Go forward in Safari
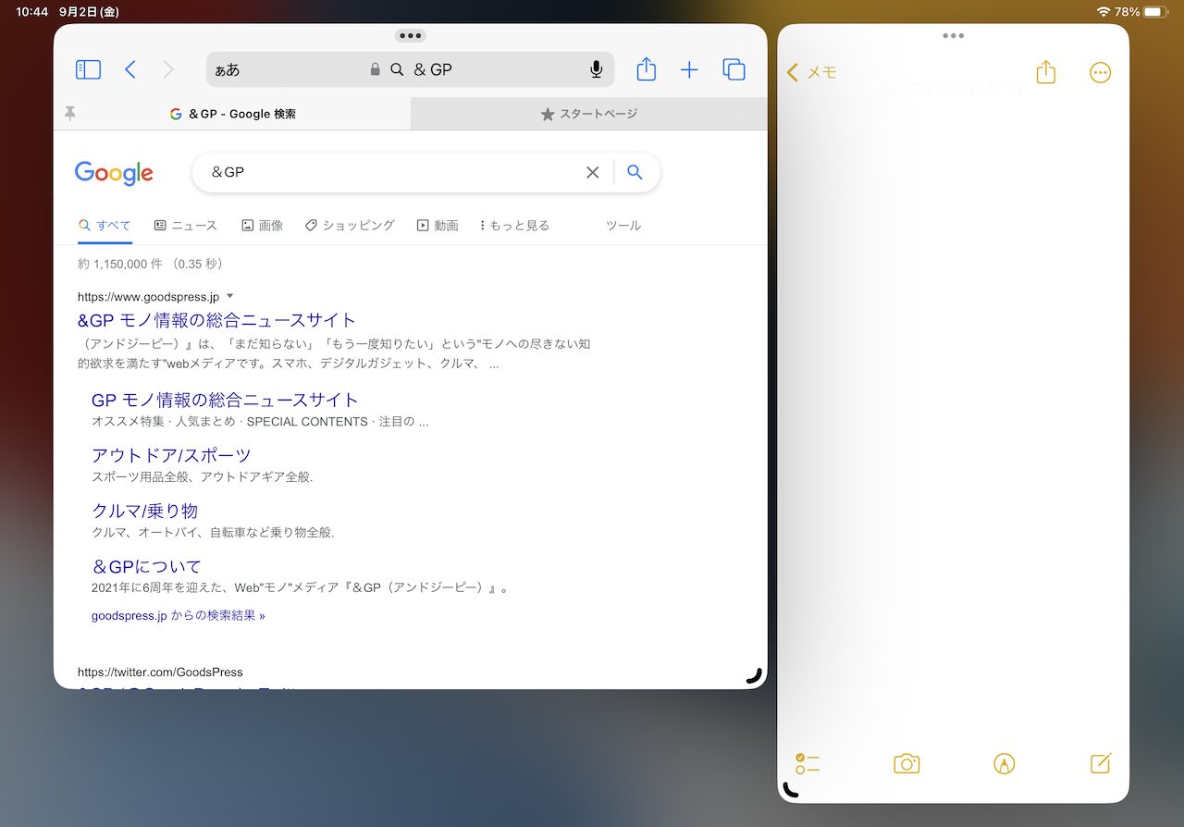This screenshot has height=827, width=1184. 168,69
